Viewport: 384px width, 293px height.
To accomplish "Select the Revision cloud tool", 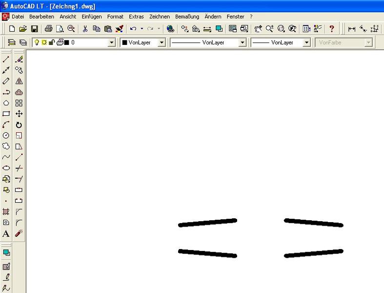I will pos(6,146).
